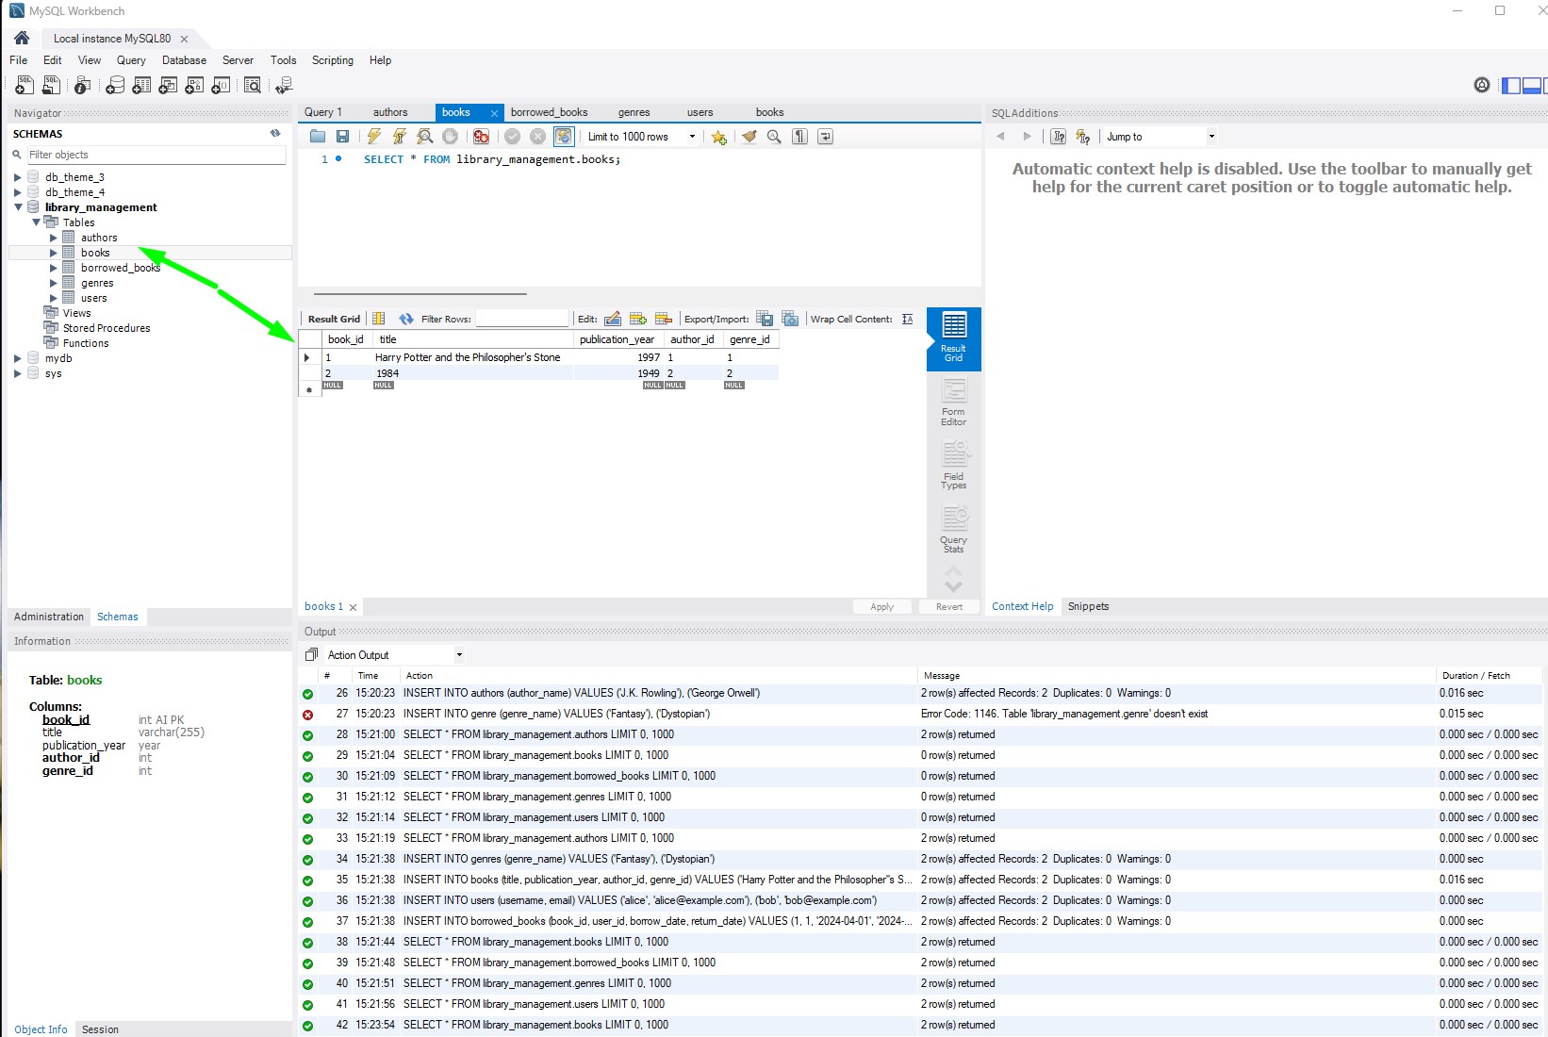Collapse the Tables node

tap(36, 222)
